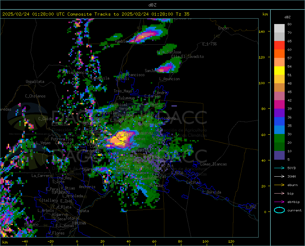Screen dimensions: 305x246
Task: Click the legend label 'current'
Action: coord(294,210)
